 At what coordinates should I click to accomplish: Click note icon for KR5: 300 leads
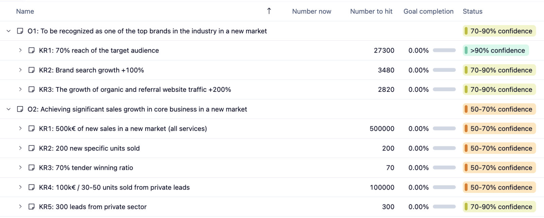(x=32, y=207)
